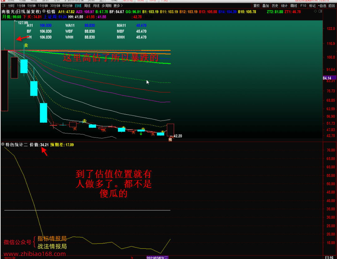The height and width of the screenshot is (259, 337).
Task: Click the highlighted 2021/03/03/三 date marker
Action: 157,257
